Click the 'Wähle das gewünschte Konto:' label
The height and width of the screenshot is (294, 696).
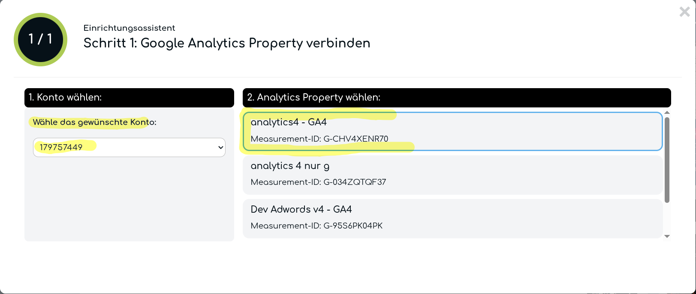[94, 122]
